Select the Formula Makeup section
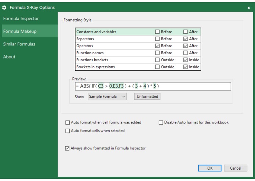The width and height of the screenshot is (255, 181). click(30, 31)
